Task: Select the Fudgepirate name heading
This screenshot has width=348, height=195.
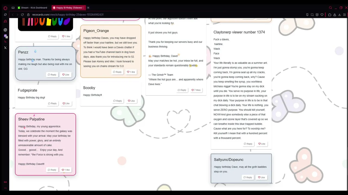Action: [x=27, y=90]
